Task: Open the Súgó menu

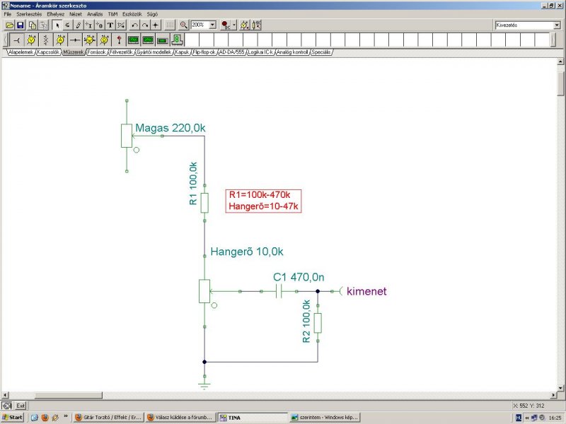Action: click(152, 14)
